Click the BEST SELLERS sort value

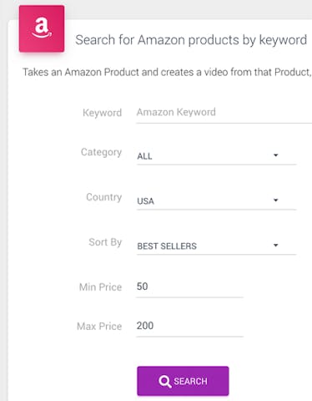pyautogui.click(x=167, y=246)
